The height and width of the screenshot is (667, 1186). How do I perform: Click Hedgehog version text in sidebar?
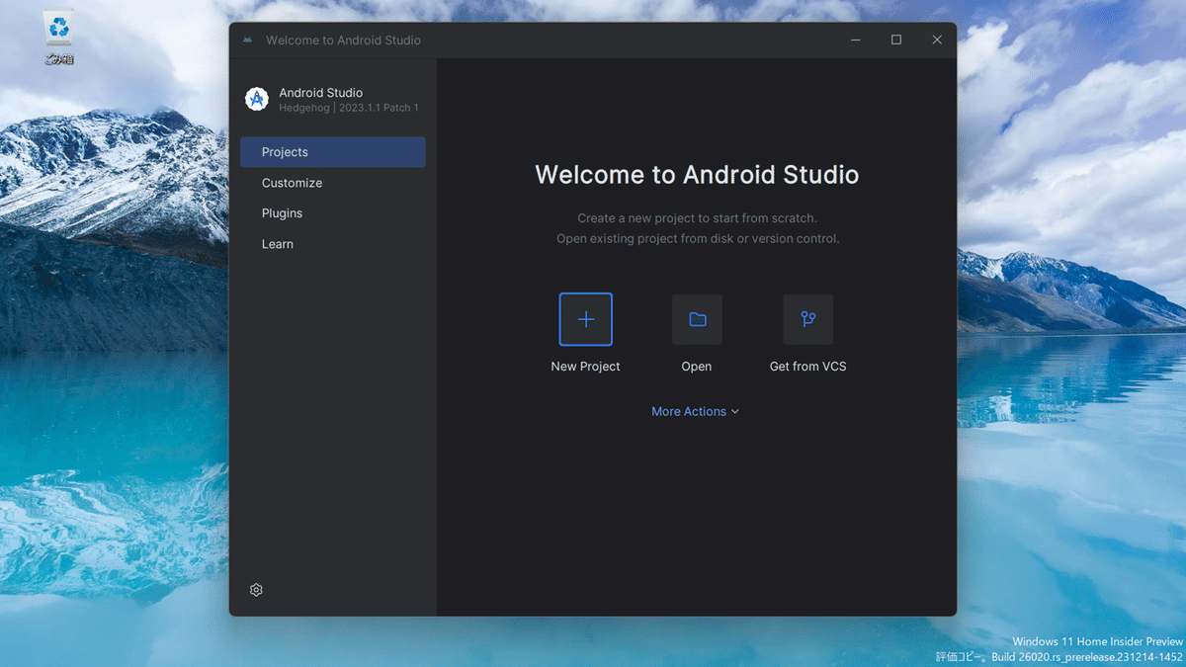(349, 108)
